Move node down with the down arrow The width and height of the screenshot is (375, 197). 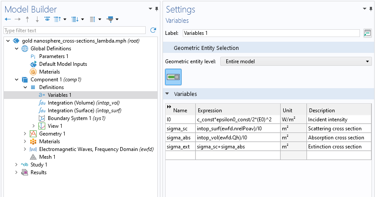(x=37, y=19)
